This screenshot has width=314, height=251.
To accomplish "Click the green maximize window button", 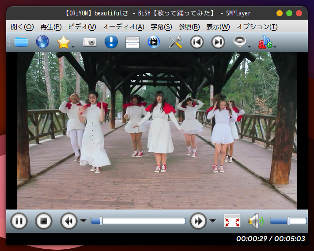I will tap(289, 13).
